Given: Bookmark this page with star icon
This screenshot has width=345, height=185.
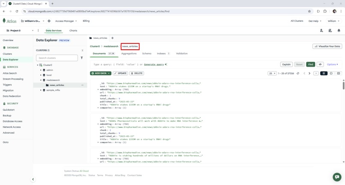Looking at the screenshot, I should coord(309,11).
